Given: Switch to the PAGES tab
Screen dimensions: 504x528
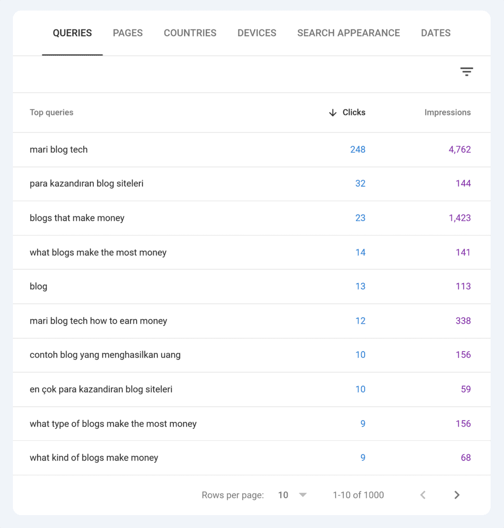Looking at the screenshot, I should click(127, 32).
